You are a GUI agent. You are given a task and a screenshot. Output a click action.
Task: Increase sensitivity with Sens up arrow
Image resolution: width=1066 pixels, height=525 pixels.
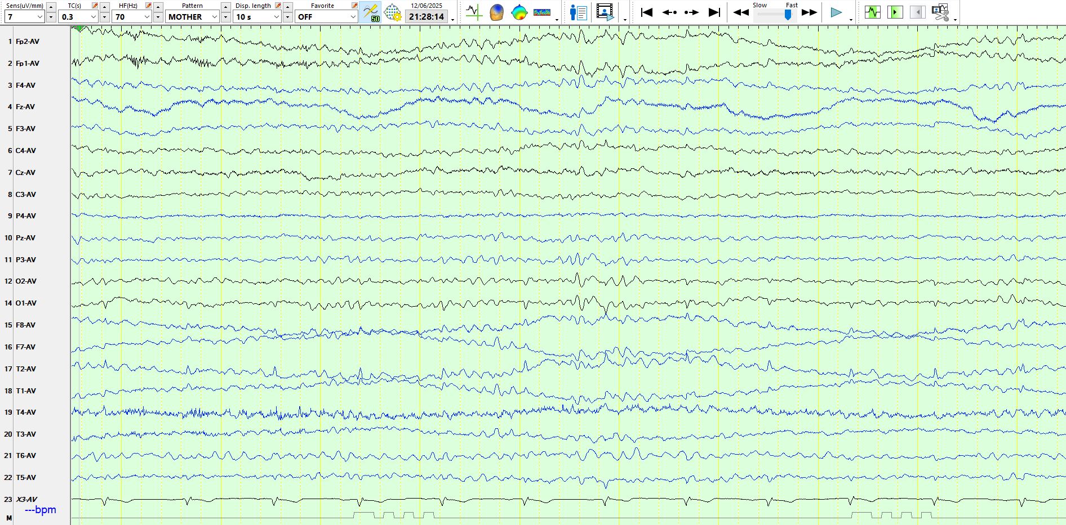tap(51, 7)
